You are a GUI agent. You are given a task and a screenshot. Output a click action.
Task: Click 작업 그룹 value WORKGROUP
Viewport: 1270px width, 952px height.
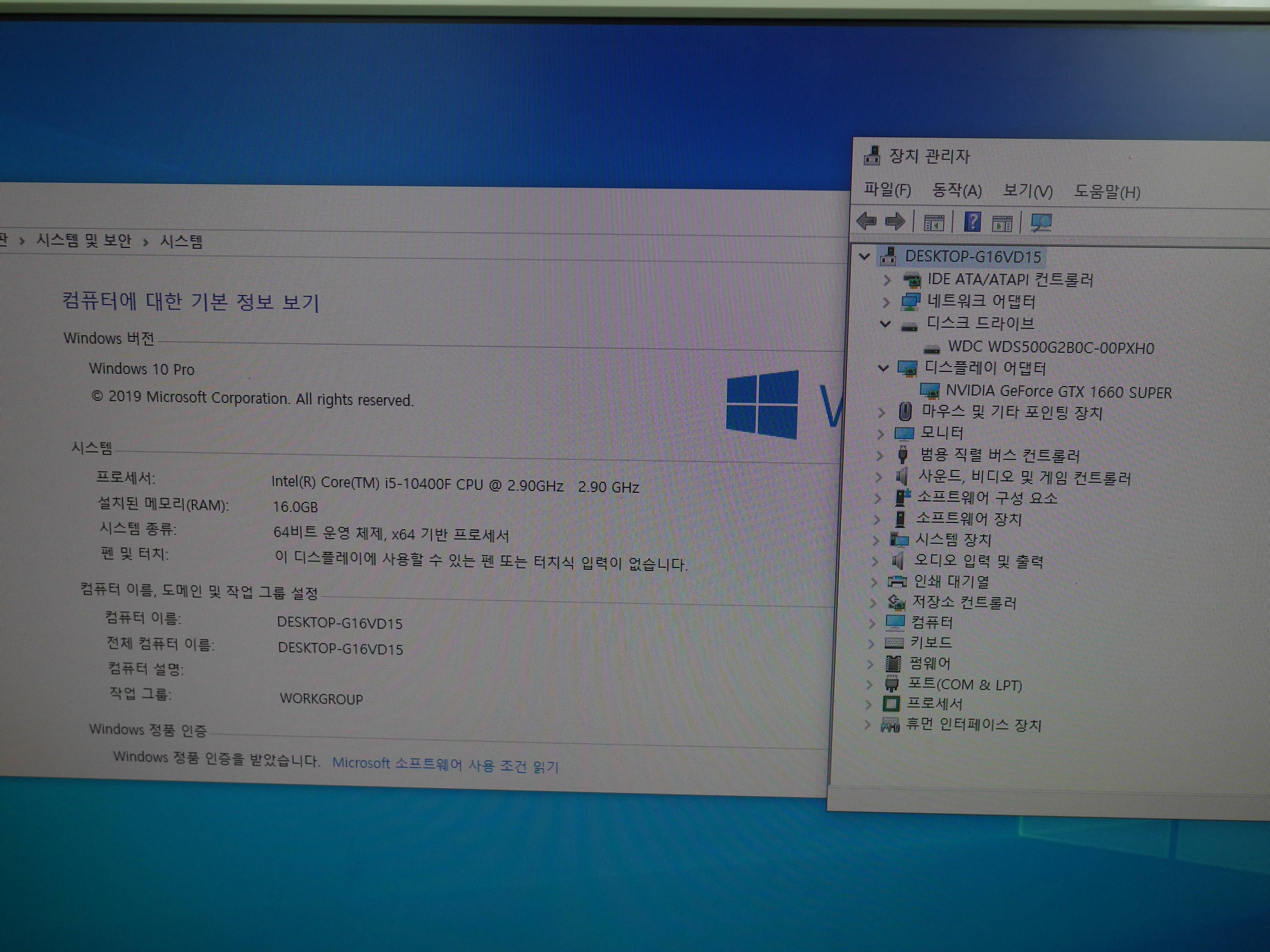click(x=321, y=699)
